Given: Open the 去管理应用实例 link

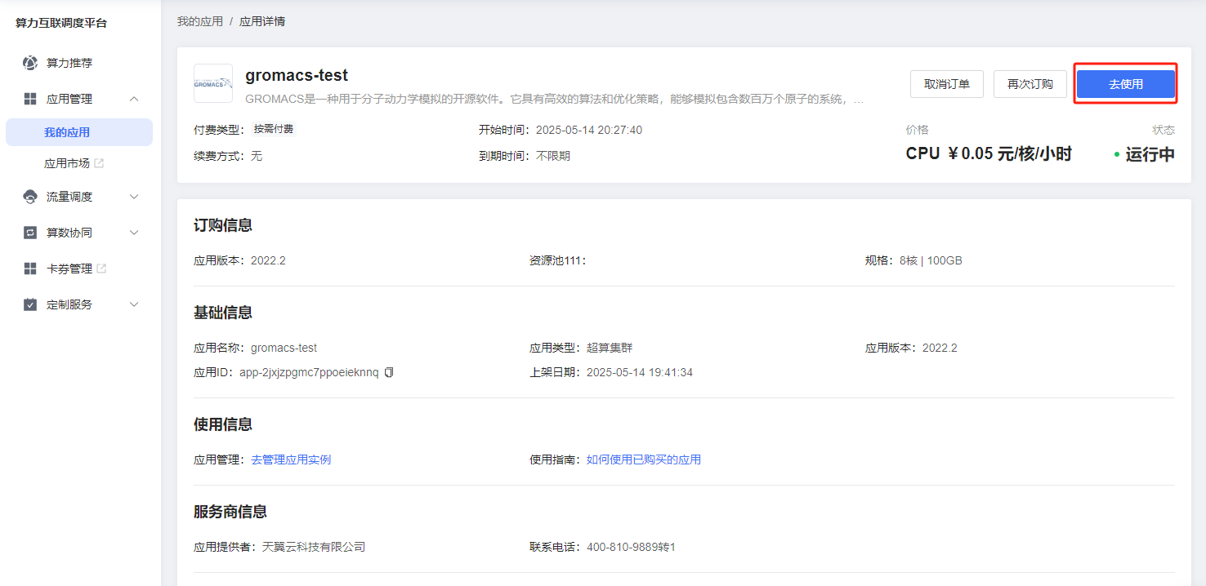Looking at the screenshot, I should [x=291, y=459].
